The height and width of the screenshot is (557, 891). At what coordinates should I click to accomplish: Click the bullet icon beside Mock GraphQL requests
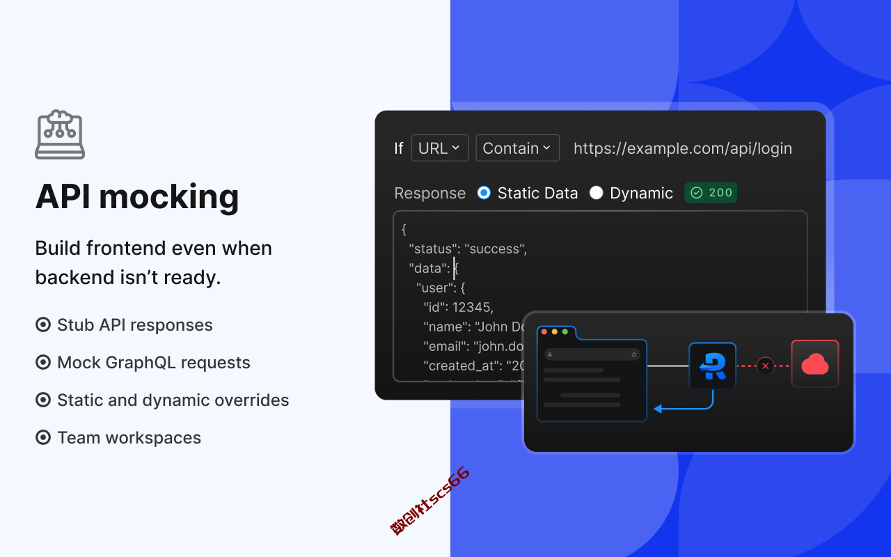coord(43,363)
